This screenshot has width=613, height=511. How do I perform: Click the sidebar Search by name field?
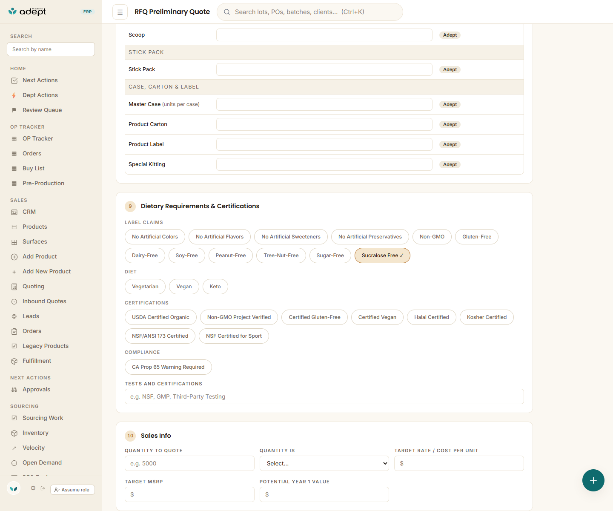(51, 49)
